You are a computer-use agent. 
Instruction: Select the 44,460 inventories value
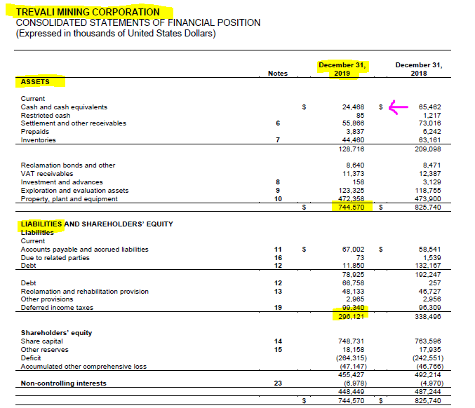pyautogui.click(x=353, y=140)
